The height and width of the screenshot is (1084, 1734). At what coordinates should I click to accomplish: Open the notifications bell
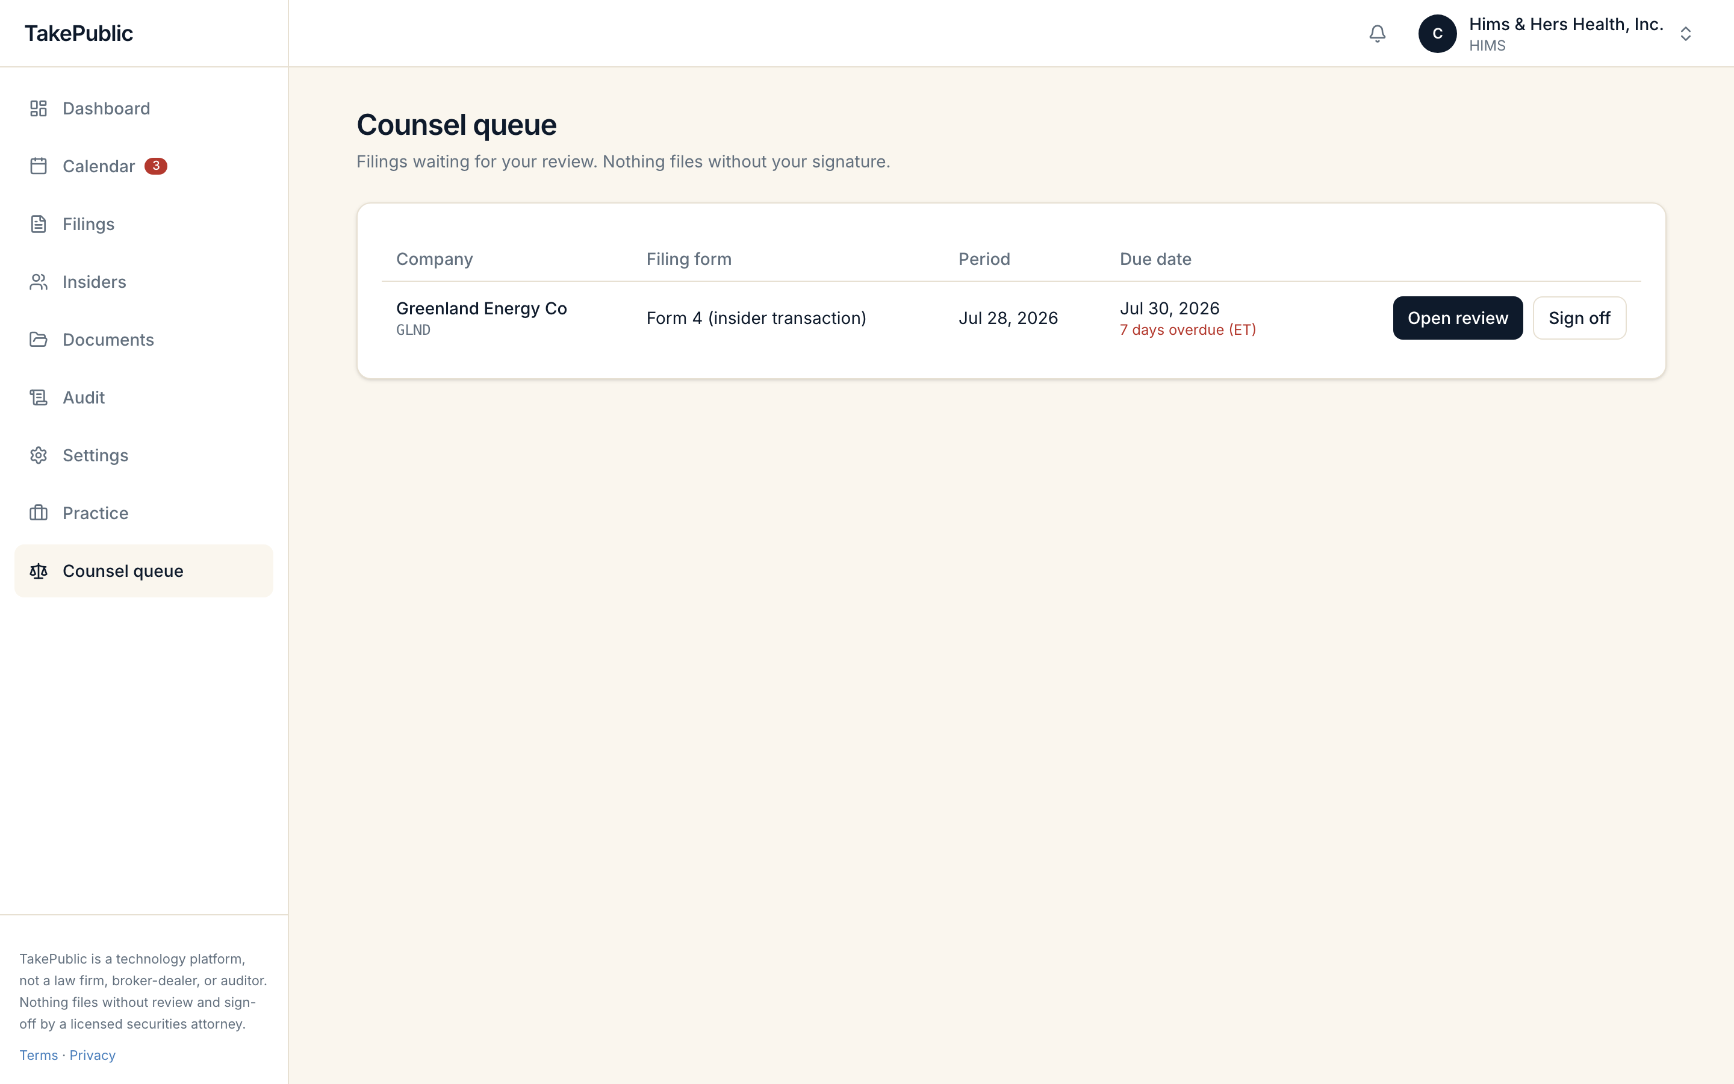point(1376,34)
